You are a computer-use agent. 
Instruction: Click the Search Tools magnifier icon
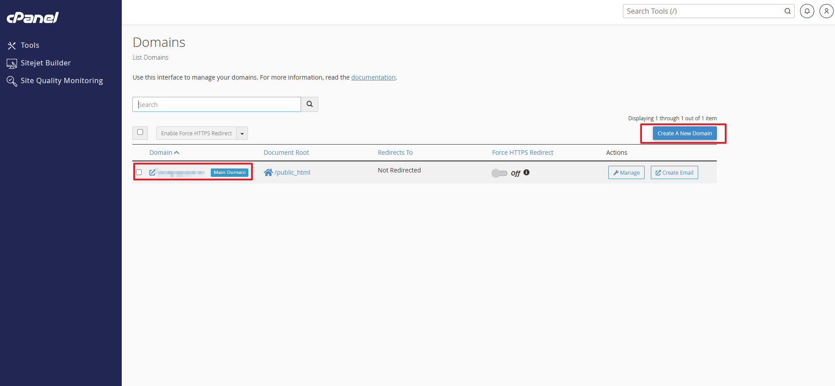coord(788,11)
